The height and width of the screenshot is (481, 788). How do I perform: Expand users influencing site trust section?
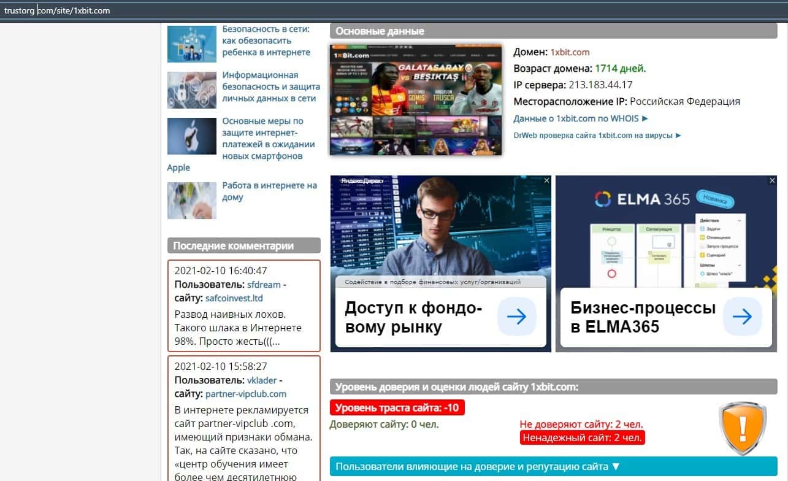[x=553, y=467]
